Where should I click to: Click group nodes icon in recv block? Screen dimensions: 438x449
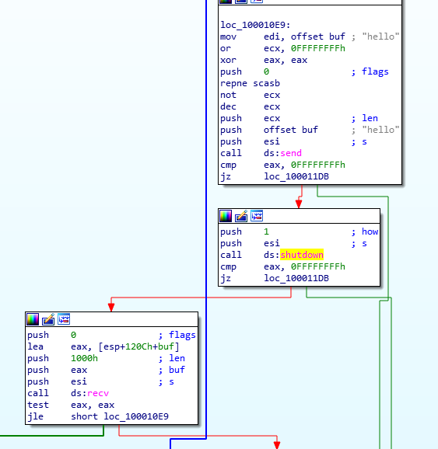[63, 319]
